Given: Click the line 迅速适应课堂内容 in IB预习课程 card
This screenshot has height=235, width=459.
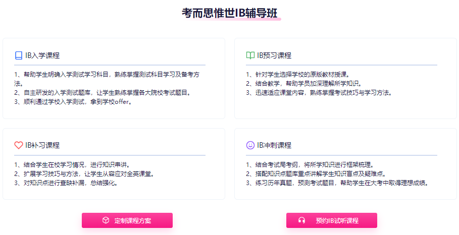Looking at the screenshot, I should [319, 93].
